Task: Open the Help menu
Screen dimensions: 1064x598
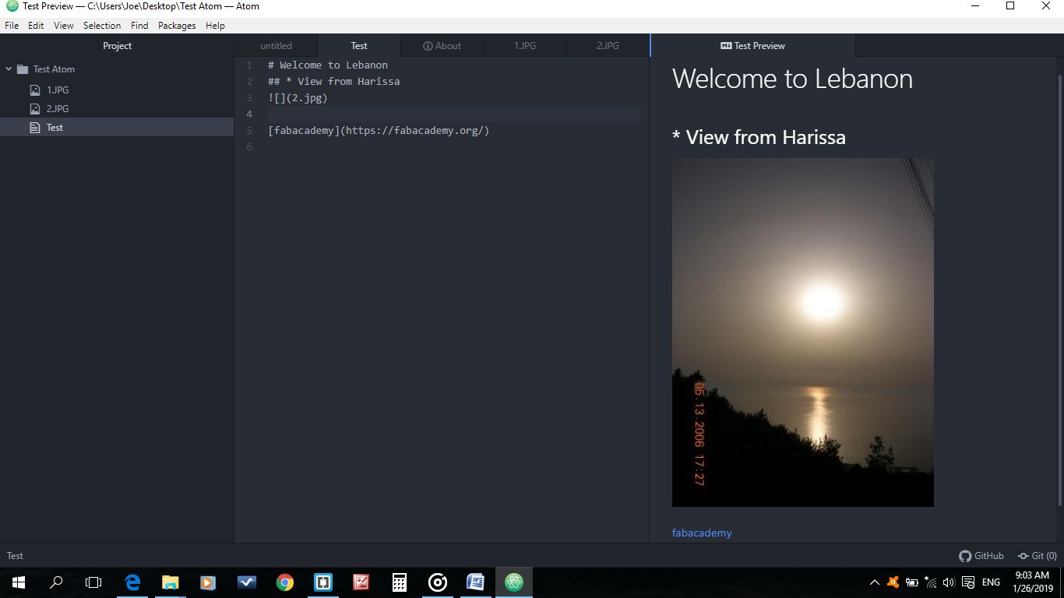Action: click(x=215, y=26)
